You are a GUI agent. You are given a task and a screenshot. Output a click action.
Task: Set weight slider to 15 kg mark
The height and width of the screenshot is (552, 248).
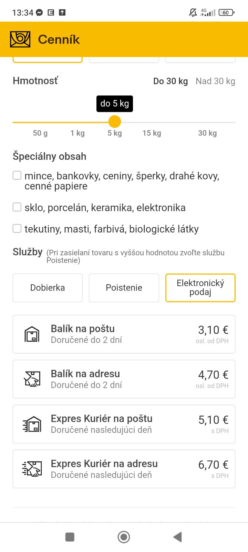[152, 122]
